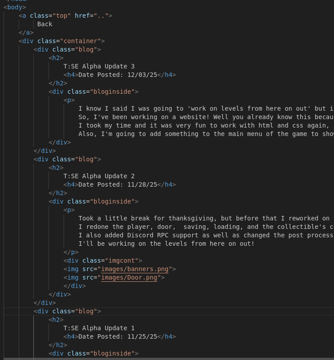
Task: Open the images/Door.png image path link
Action: [x=131, y=277]
